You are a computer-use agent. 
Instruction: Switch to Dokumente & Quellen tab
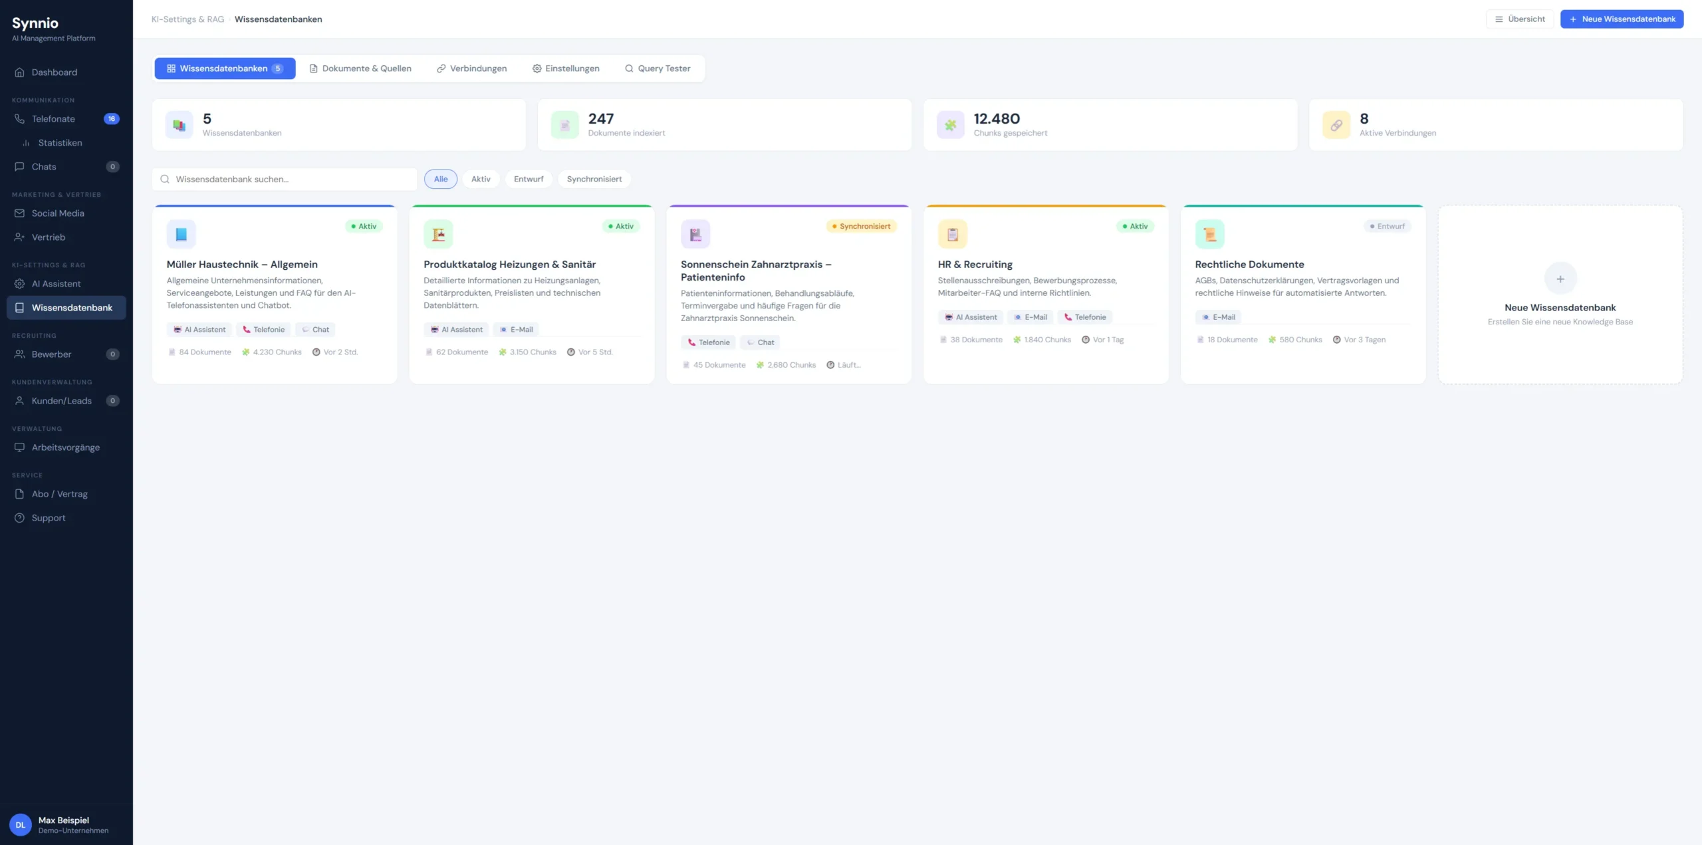[x=360, y=68]
